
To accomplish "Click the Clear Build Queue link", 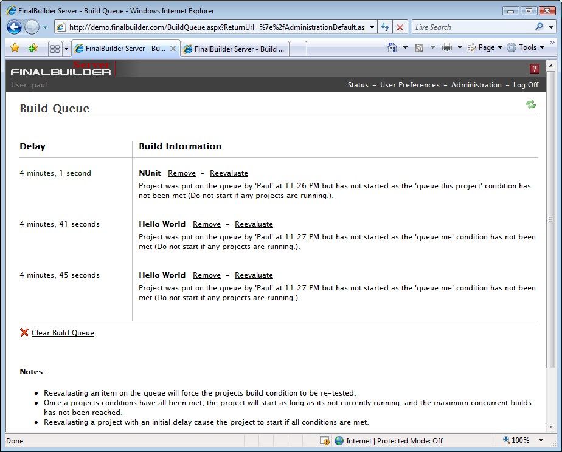I will 63,333.
